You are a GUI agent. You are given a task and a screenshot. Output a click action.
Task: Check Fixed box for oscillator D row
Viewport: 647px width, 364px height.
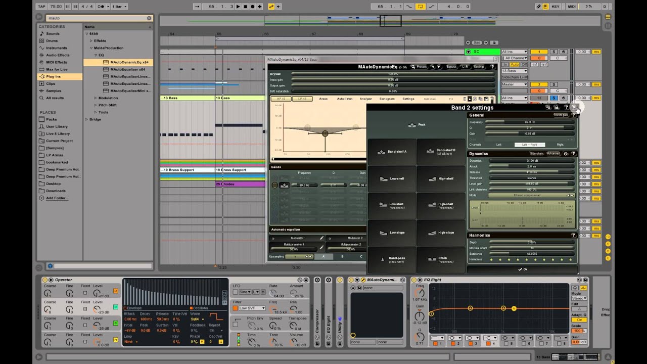click(x=85, y=293)
